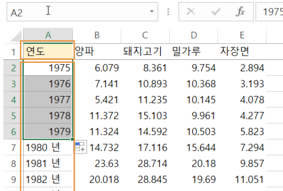Click cell value 4.078
This screenshot has width=283, height=191.
242,100
